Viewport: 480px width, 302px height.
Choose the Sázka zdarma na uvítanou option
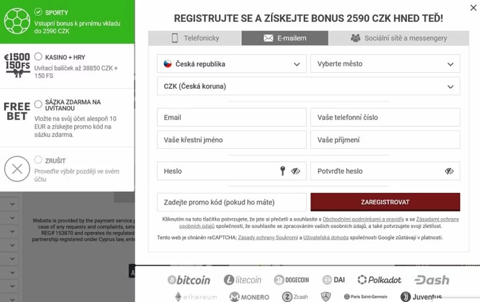pyautogui.click(x=38, y=104)
